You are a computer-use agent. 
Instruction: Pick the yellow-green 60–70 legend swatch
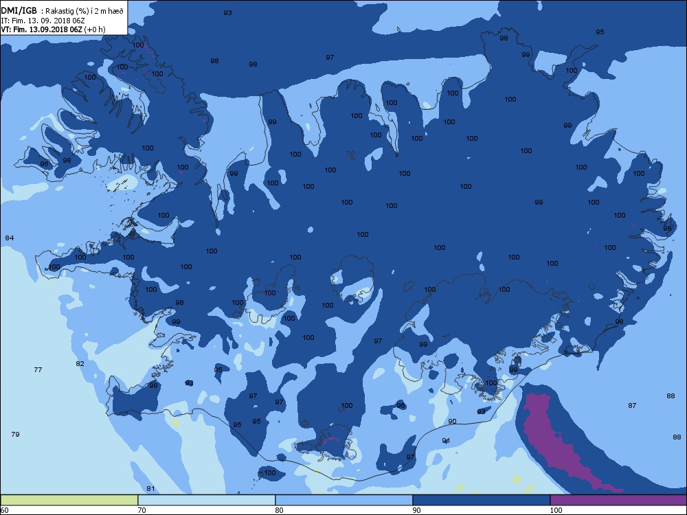point(69,500)
